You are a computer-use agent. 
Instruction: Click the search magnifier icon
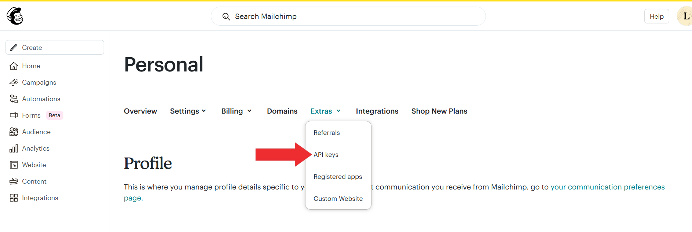(226, 16)
